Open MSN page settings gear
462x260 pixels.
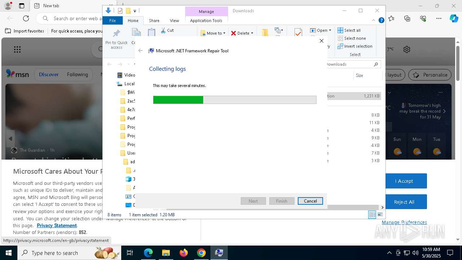pos(407,49)
